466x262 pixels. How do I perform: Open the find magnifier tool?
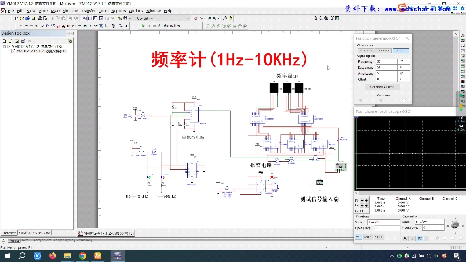click(225, 18)
